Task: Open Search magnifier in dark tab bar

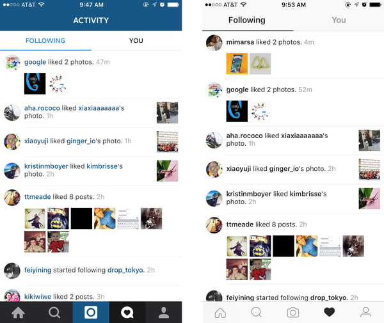Action: click(x=54, y=313)
